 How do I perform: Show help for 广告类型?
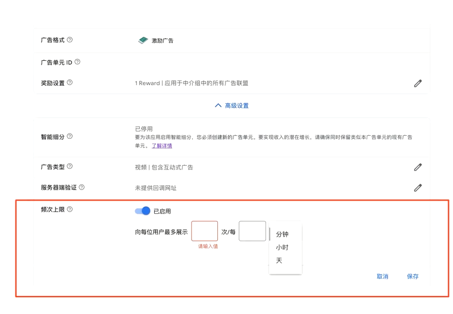point(70,167)
